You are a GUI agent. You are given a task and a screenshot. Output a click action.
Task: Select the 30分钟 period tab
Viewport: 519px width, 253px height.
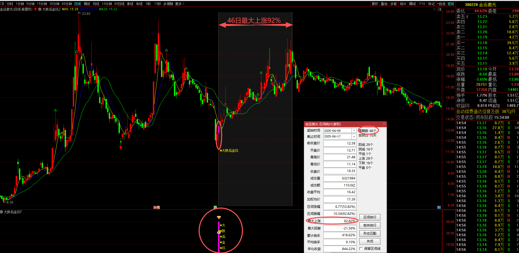[x=54, y=4]
